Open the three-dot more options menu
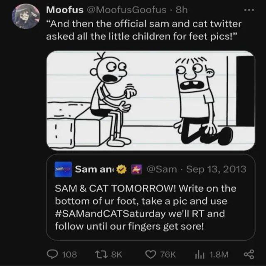Screen dimensions: 266x266 point(249,10)
